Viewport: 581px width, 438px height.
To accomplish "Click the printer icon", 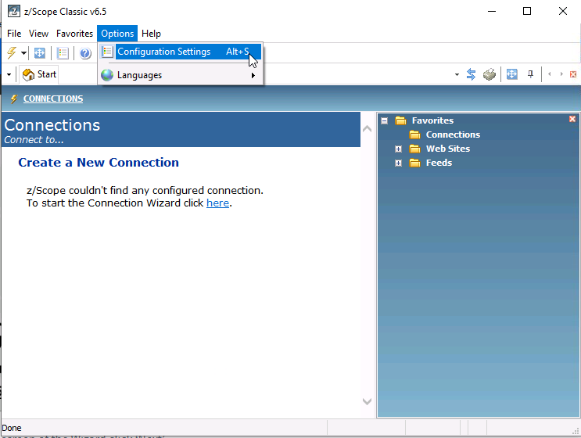I will coord(490,74).
